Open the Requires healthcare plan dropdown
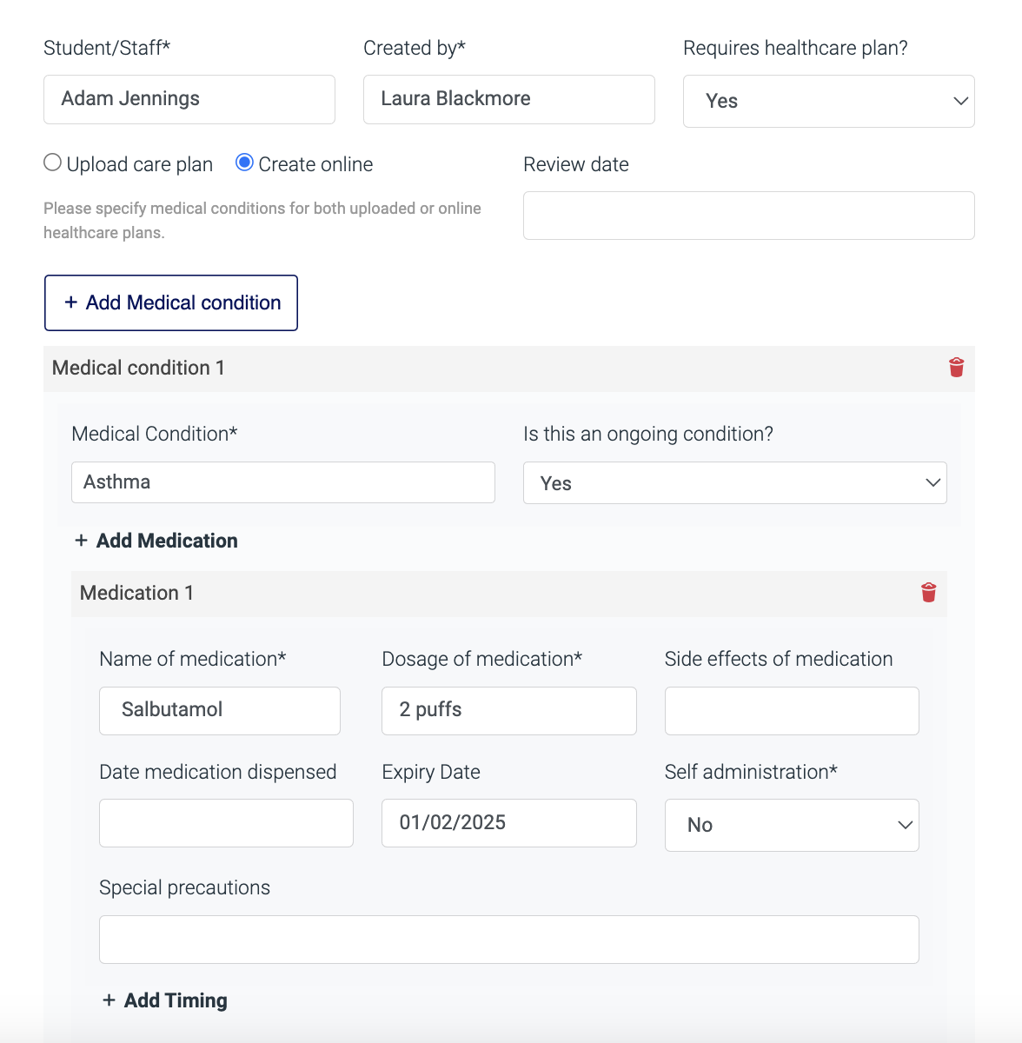Screen dimensions: 1022x1043 (828, 101)
